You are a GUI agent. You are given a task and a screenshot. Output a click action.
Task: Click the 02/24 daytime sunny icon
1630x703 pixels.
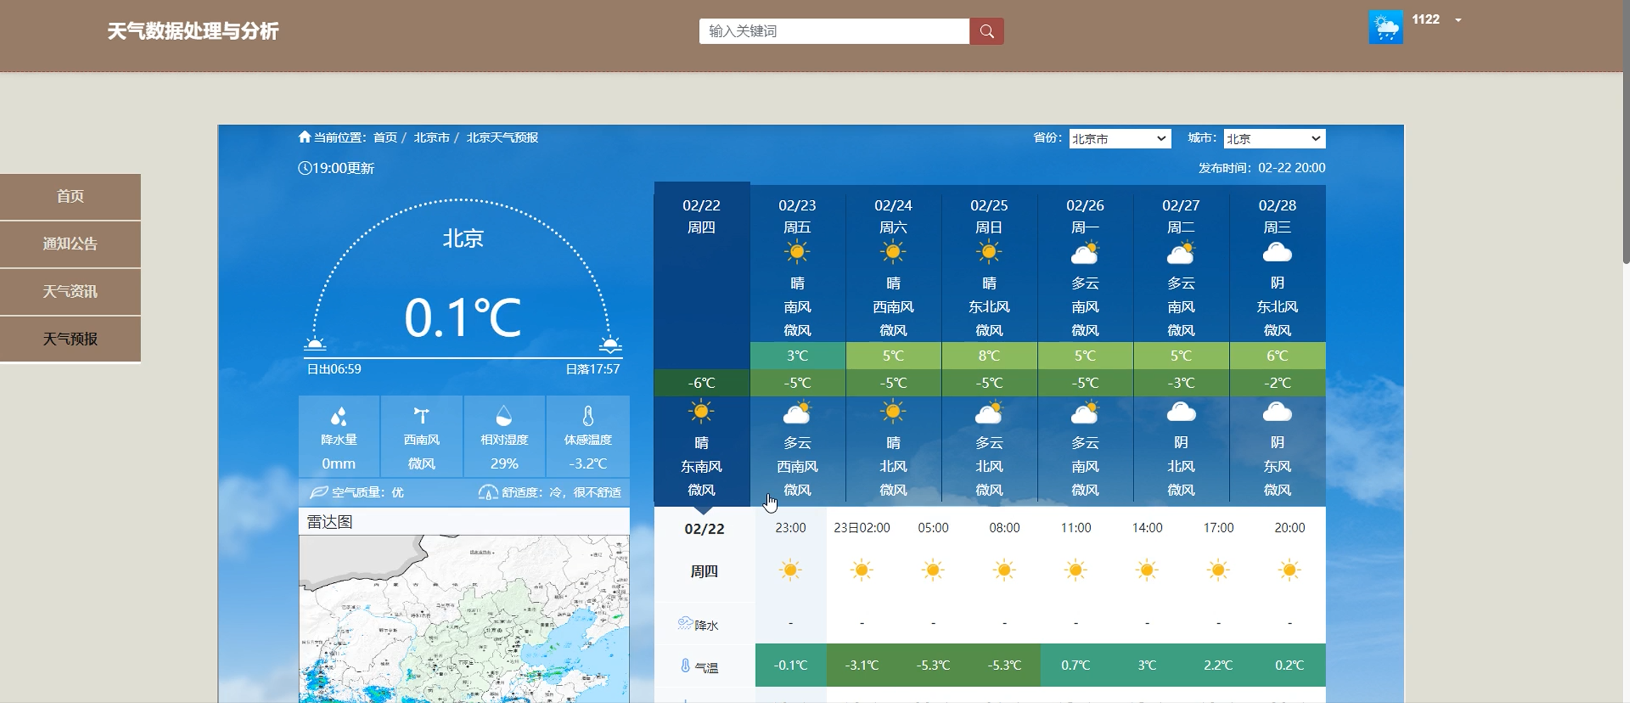click(893, 252)
